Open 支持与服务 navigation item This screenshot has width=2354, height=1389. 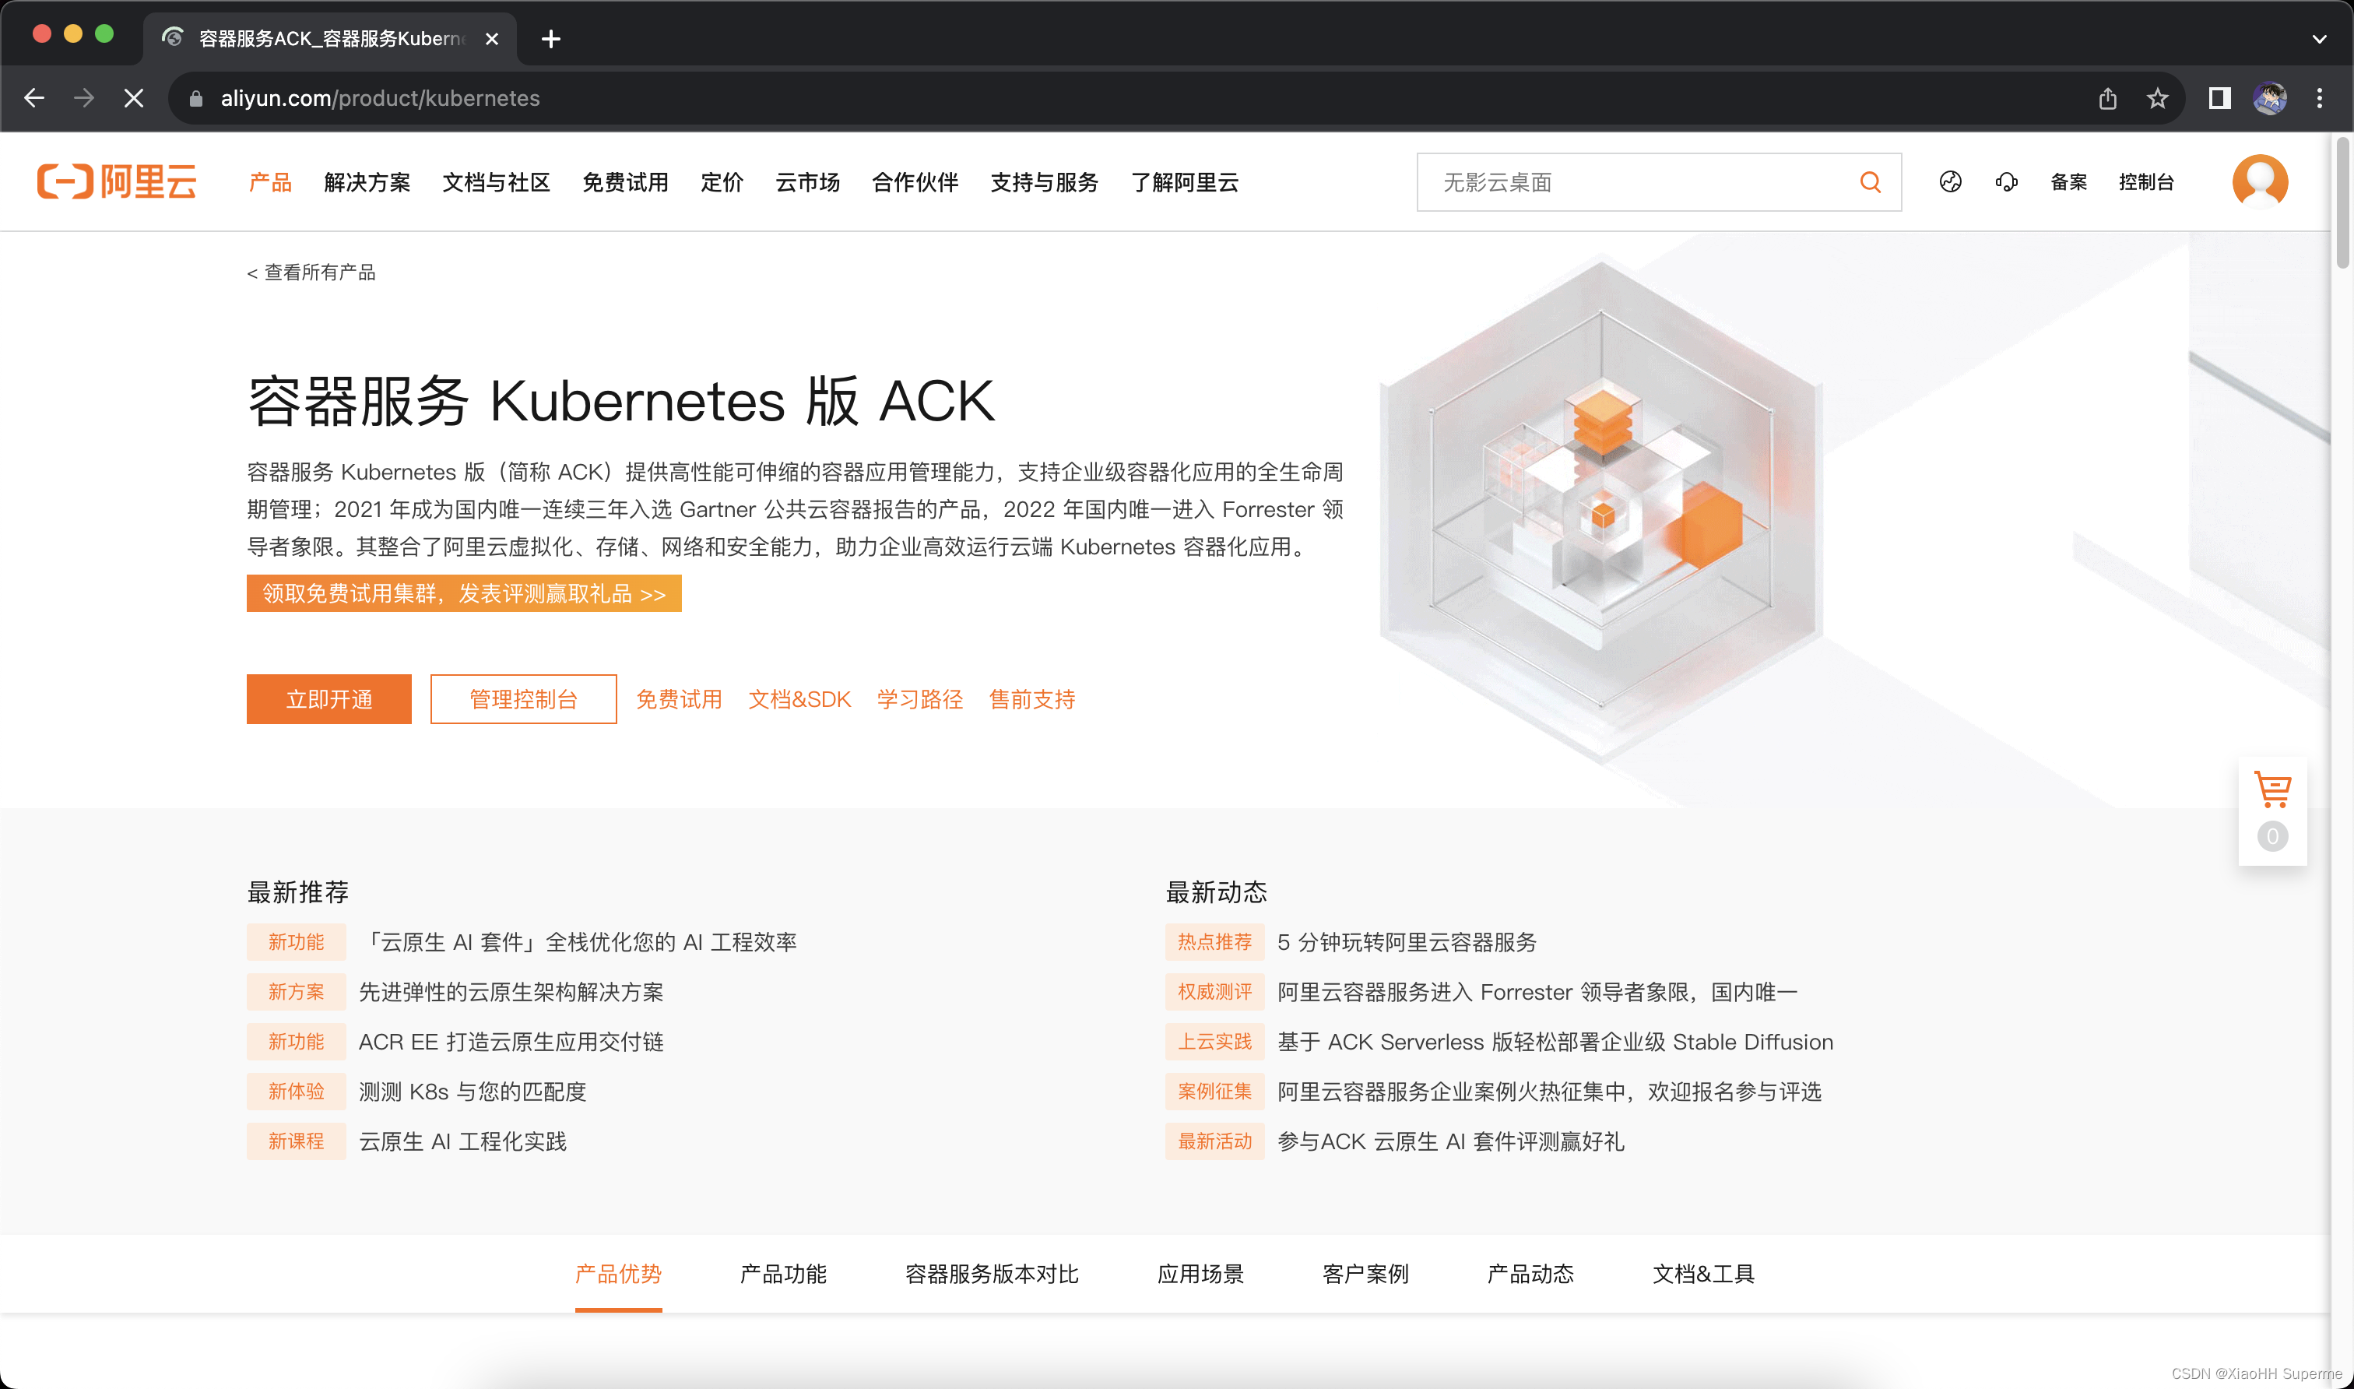click(x=1044, y=181)
